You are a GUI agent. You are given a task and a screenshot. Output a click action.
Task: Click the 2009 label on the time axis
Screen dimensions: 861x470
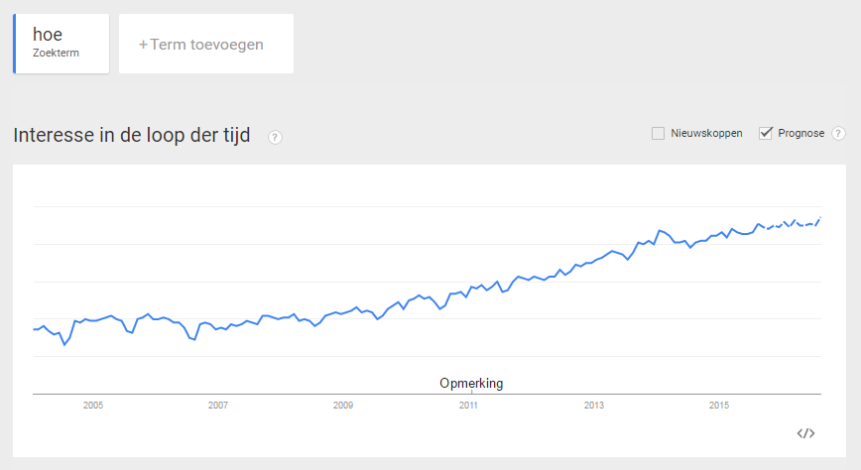pos(343,406)
